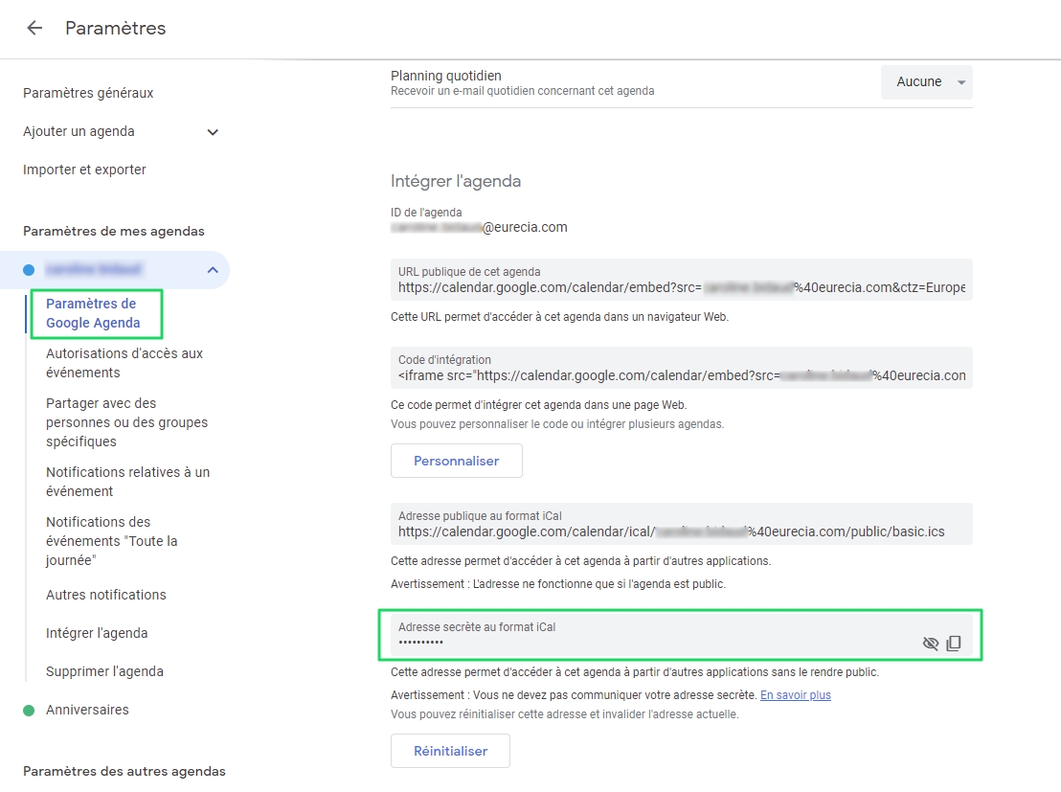The image size is (1061, 792).
Task: Open the 'En savoir plus' link
Action: [796, 695]
